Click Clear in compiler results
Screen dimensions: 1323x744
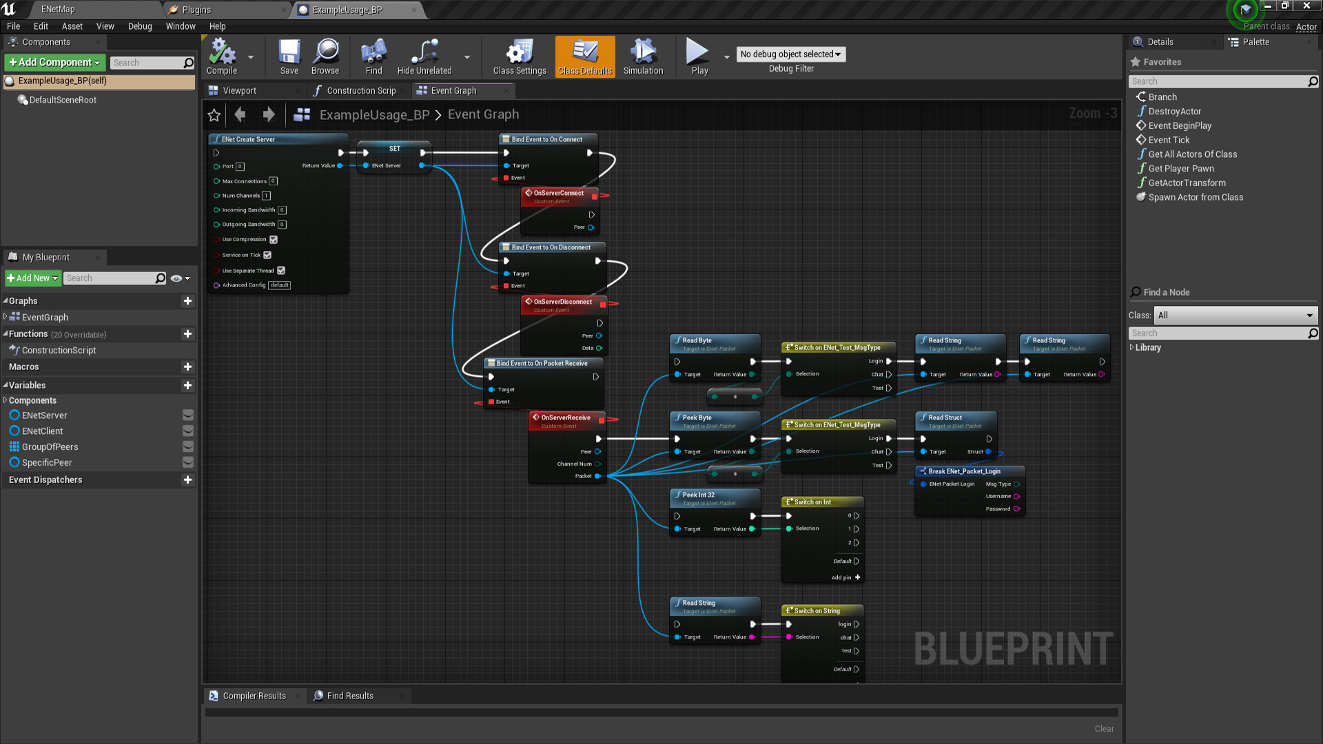(1104, 729)
